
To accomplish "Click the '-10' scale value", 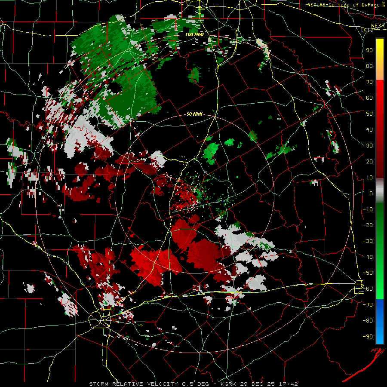I will click(x=368, y=209).
